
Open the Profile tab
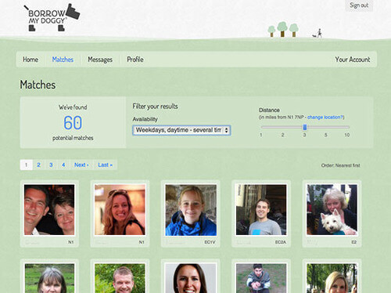coord(135,60)
